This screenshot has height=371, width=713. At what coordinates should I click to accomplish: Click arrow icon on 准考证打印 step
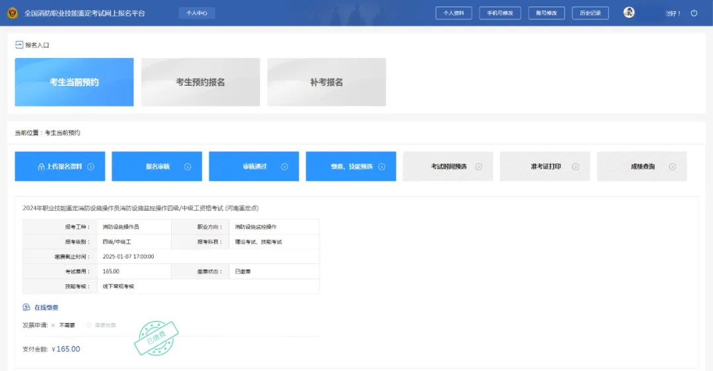point(575,167)
